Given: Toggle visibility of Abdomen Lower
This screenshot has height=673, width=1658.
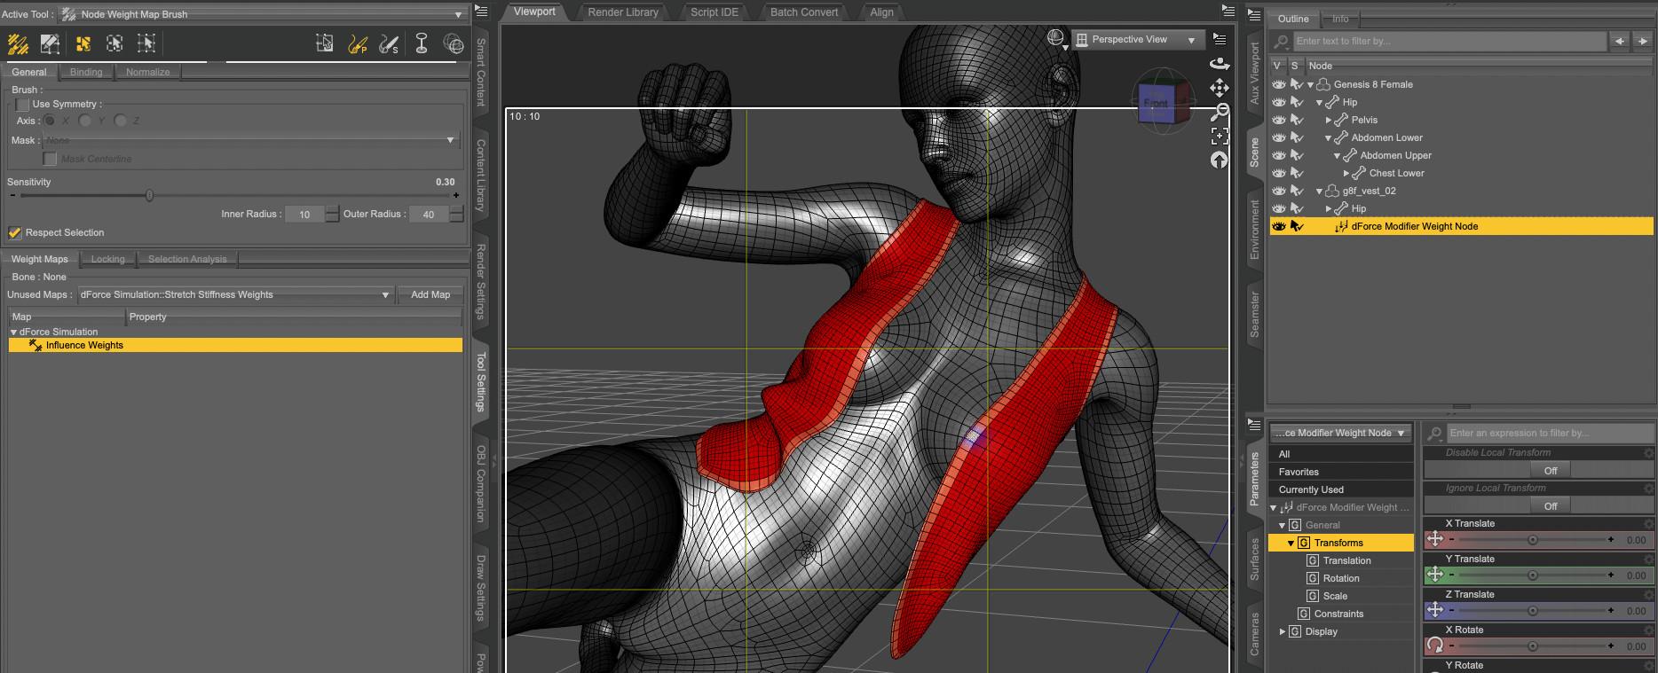Looking at the screenshot, I should point(1278,137).
